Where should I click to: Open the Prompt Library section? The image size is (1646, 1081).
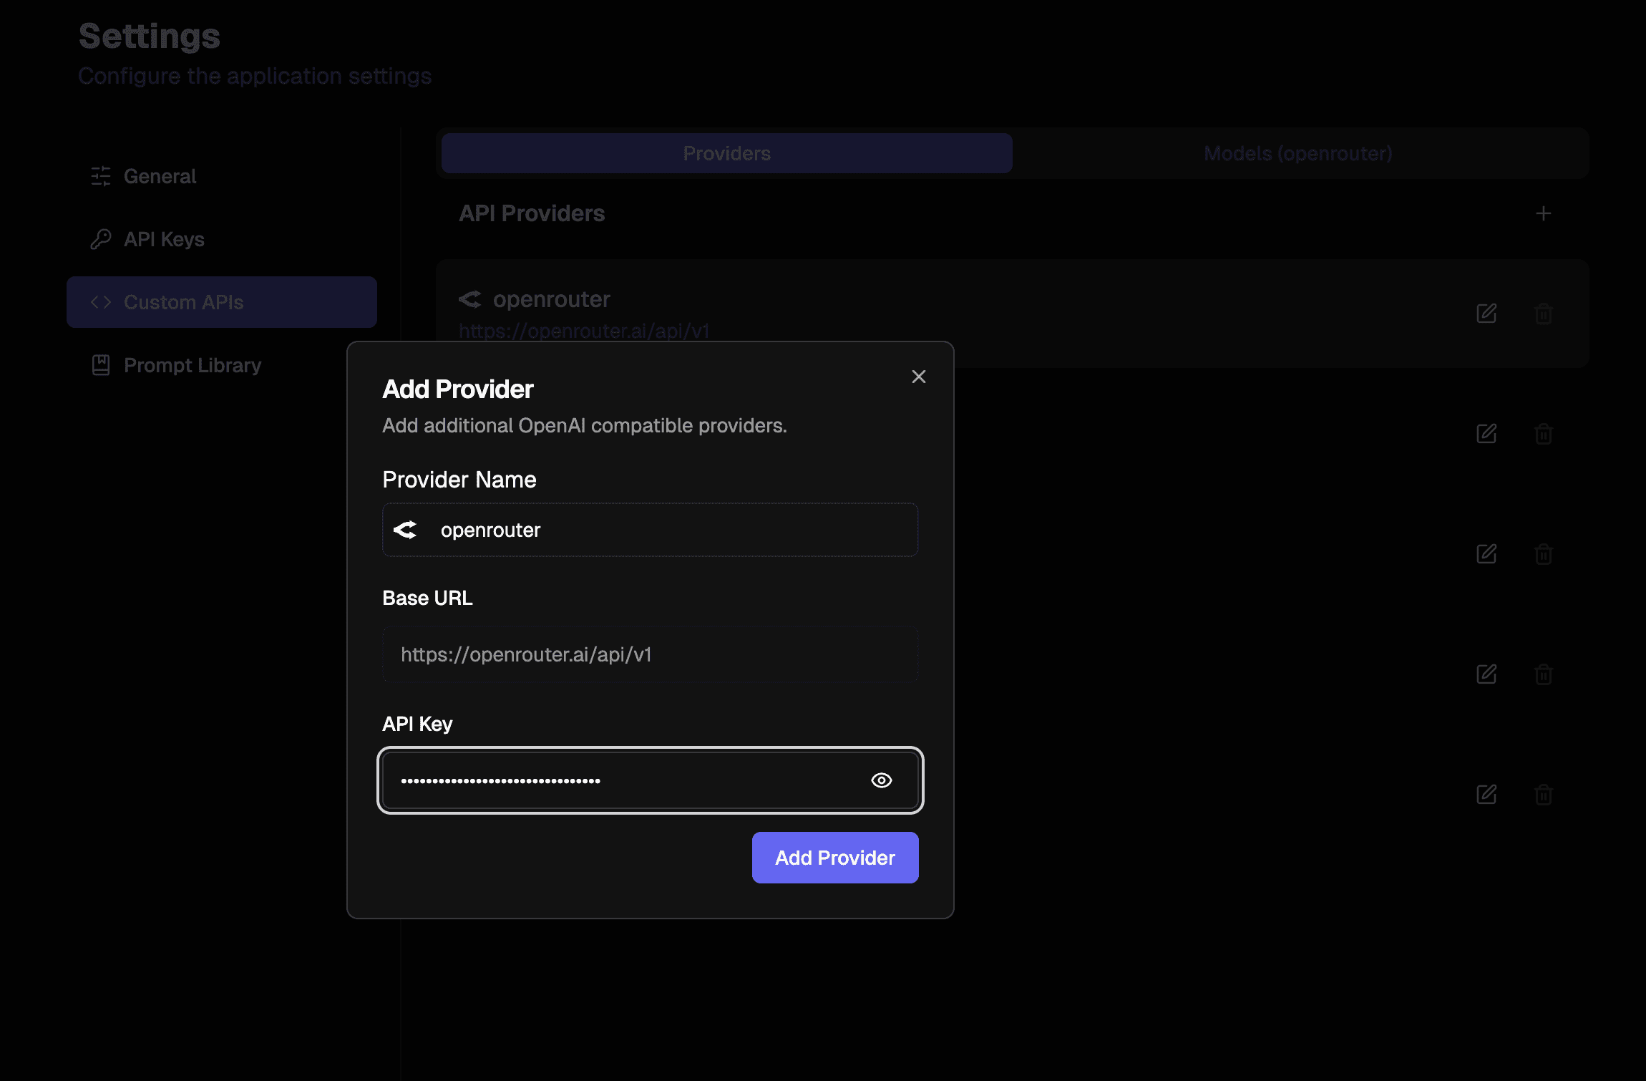(222, 365)
